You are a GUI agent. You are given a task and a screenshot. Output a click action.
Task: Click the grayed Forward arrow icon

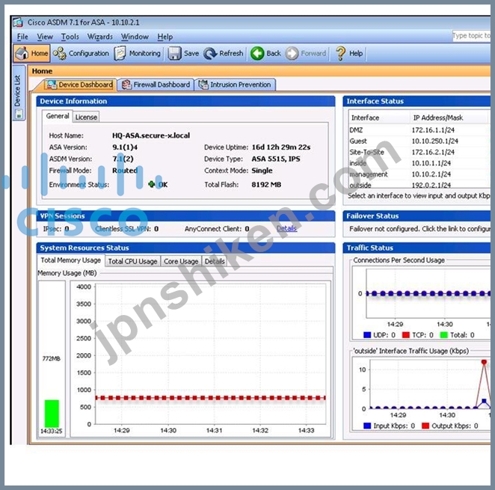coord(292,53)
